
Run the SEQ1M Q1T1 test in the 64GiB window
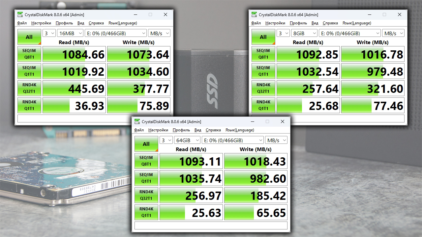coord(146,178)
